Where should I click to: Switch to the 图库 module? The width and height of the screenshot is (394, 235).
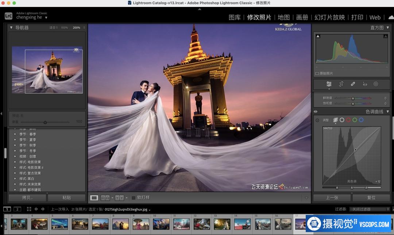pyautogui.click(x=235, y=18)
